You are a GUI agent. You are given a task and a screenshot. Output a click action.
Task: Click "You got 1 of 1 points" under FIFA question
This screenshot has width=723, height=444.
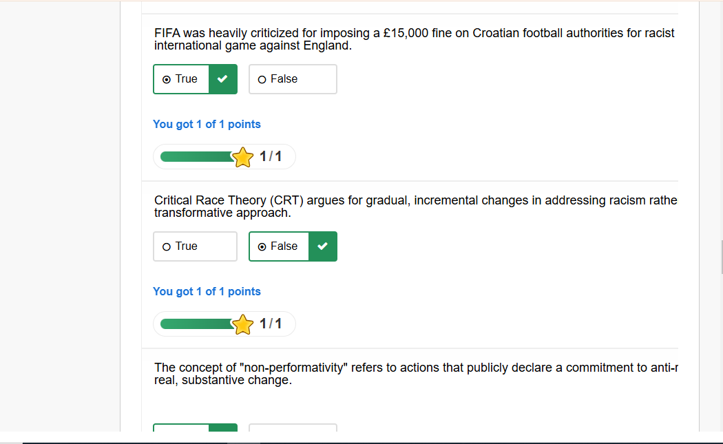coord(207,125)
